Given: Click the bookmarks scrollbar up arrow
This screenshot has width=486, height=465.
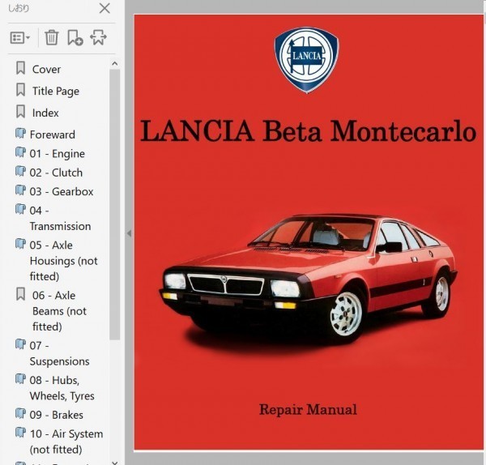Looking at the screenshot, I should pos(115,63).
